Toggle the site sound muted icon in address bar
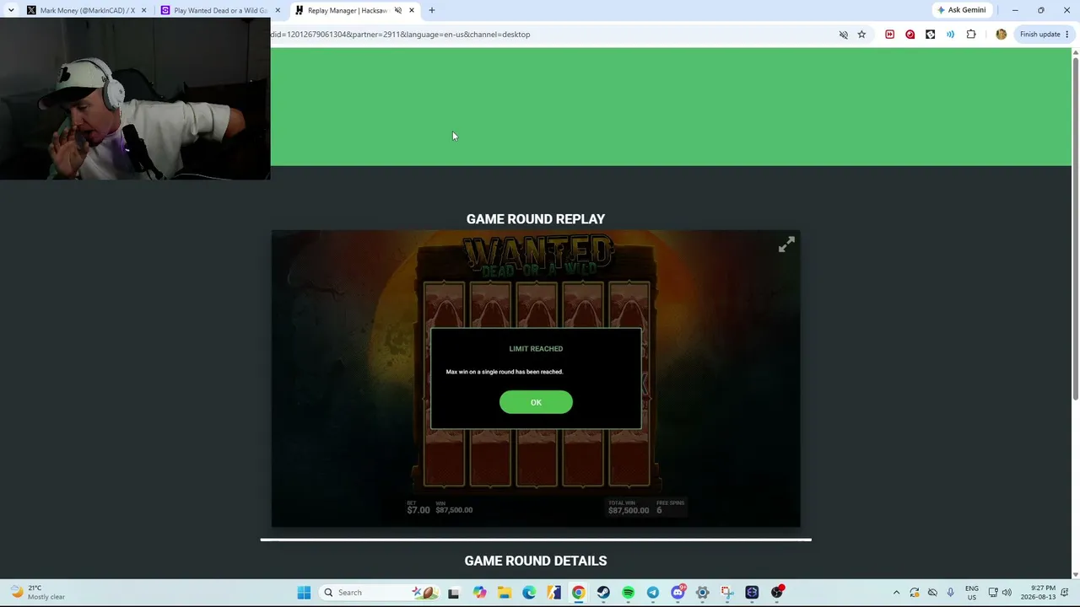 843,35
